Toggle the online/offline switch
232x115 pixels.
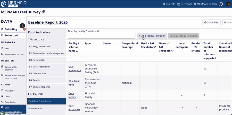click(3, 114)
